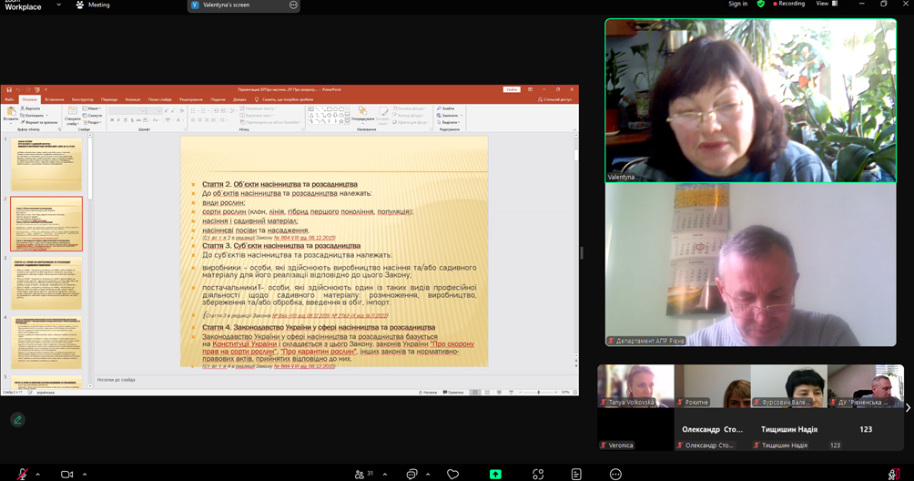Show next page of participant thumbnails

pos(907,407)
